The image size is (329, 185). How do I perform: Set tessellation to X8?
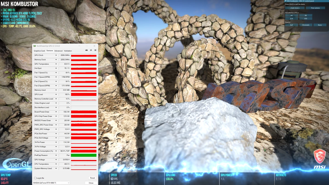(305, 15)
